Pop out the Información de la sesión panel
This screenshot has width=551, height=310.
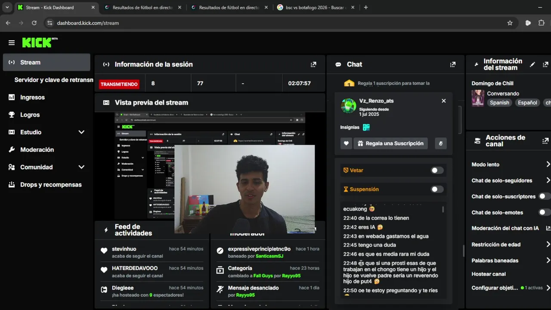tap(313, 65)
